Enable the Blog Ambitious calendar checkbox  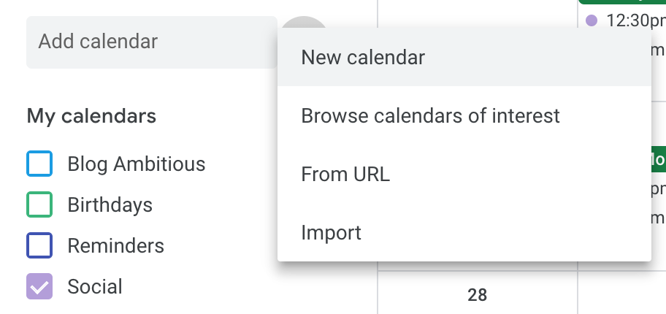[39, 164]
